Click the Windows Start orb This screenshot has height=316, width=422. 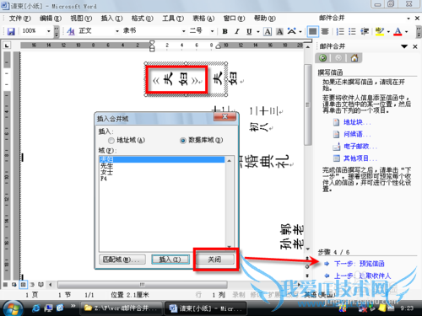click(x=12, y=308)
